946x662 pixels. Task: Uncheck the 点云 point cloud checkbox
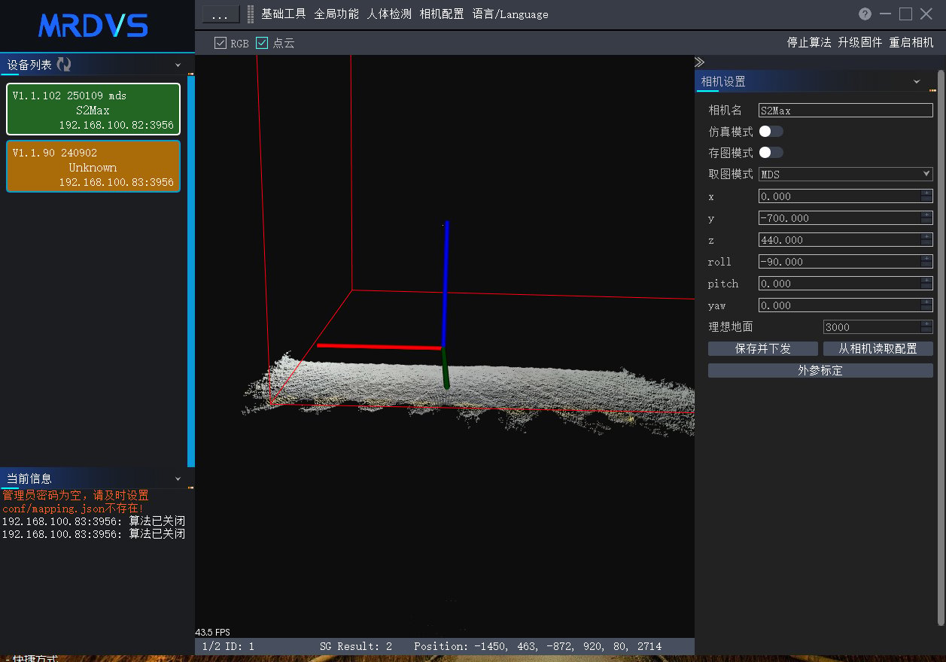click(x=262, y=43)
